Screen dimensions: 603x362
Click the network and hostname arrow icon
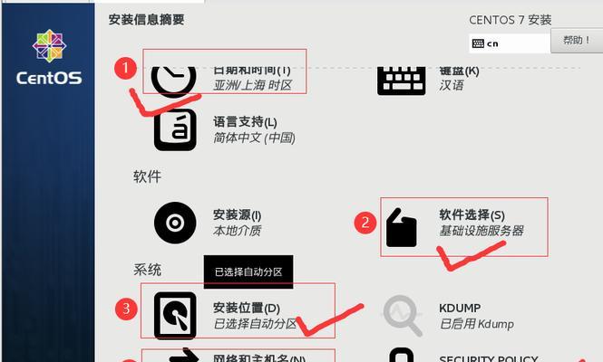click(x=184, y=355)
